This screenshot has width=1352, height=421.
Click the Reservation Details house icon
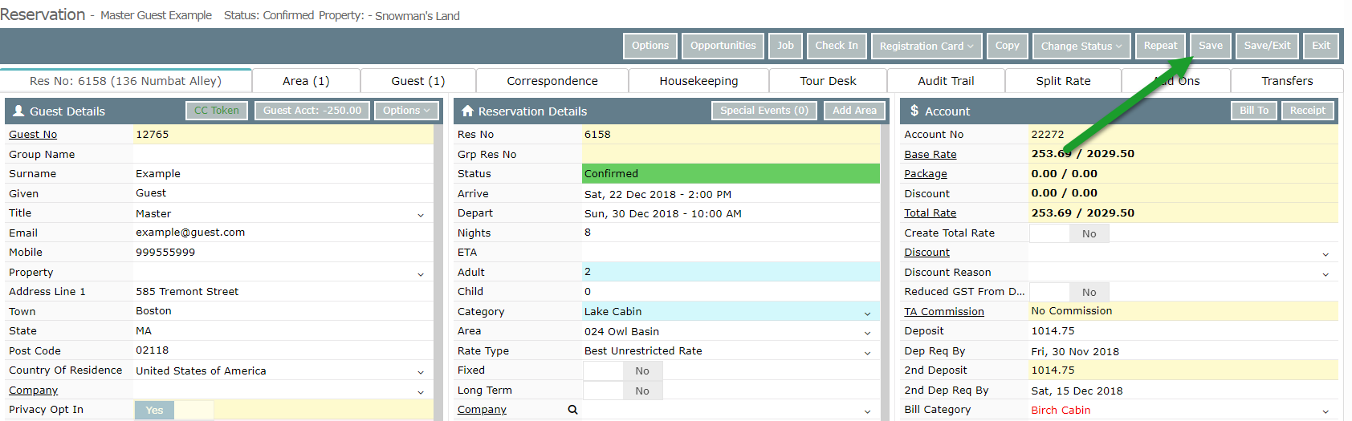[x=467, y=111]
